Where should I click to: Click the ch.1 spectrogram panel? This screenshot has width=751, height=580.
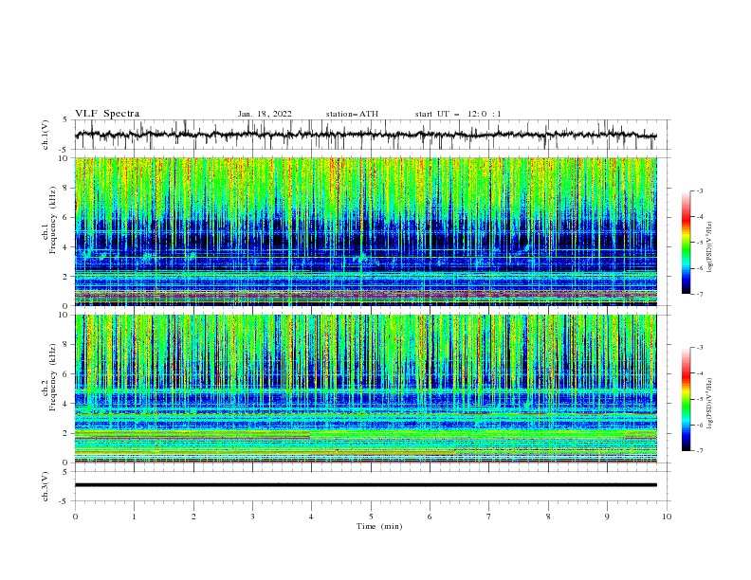pyautogui.click(x=365, y=231)
